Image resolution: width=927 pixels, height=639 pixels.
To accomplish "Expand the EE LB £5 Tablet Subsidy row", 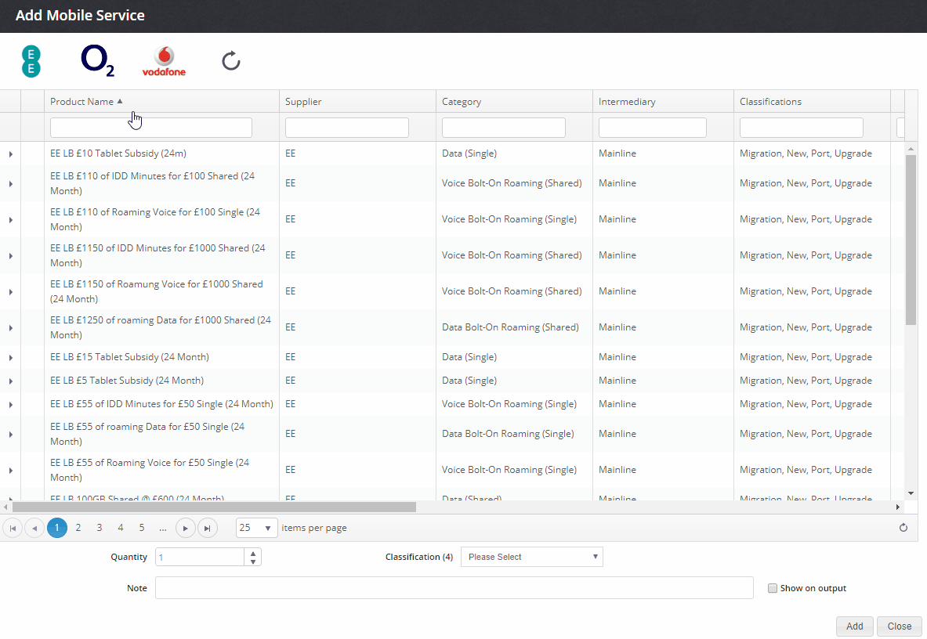I will pyautogui.click(x=11, y=381).
